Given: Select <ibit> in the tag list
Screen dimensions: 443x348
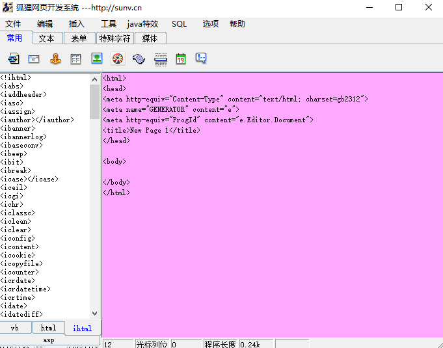Looking at the screenshot, I should 12,162.
